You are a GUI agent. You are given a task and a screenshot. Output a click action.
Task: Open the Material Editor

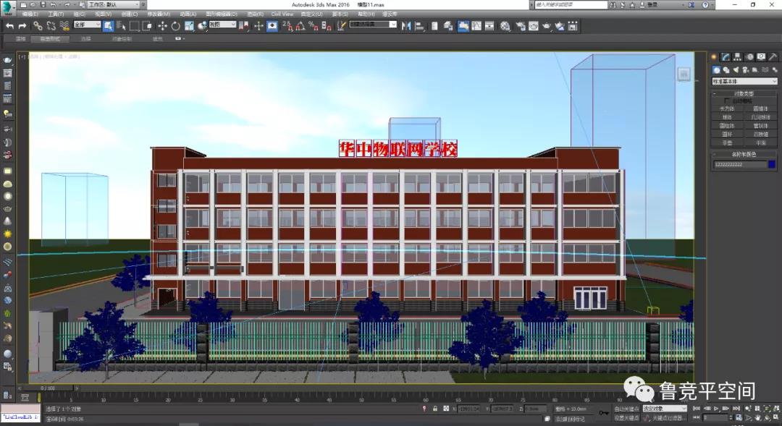(x=505, y=26)
